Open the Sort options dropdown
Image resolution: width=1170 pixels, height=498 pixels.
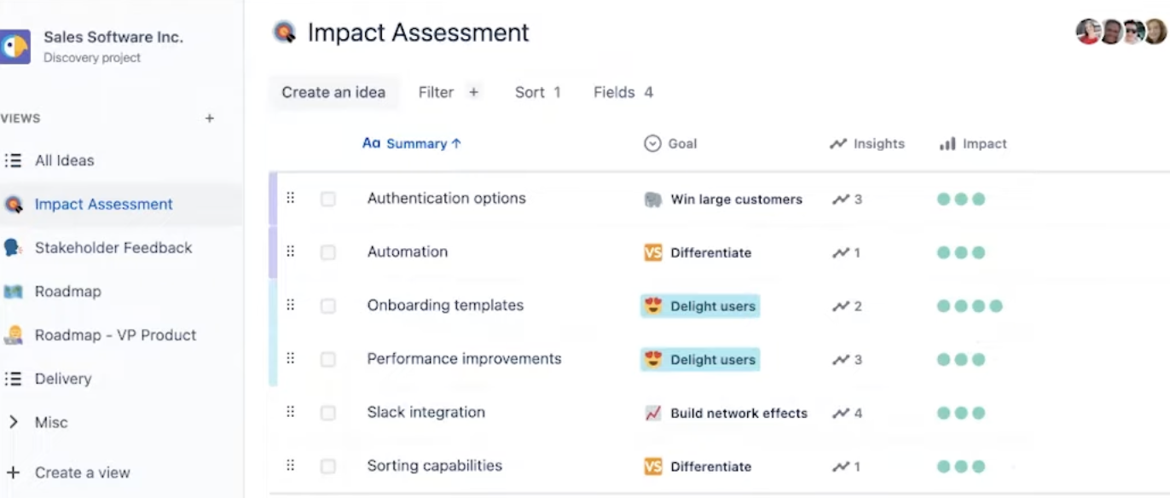[x=538, y=92]
